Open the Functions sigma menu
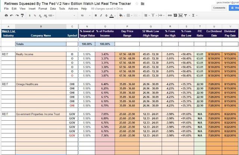 coord(194,15)
